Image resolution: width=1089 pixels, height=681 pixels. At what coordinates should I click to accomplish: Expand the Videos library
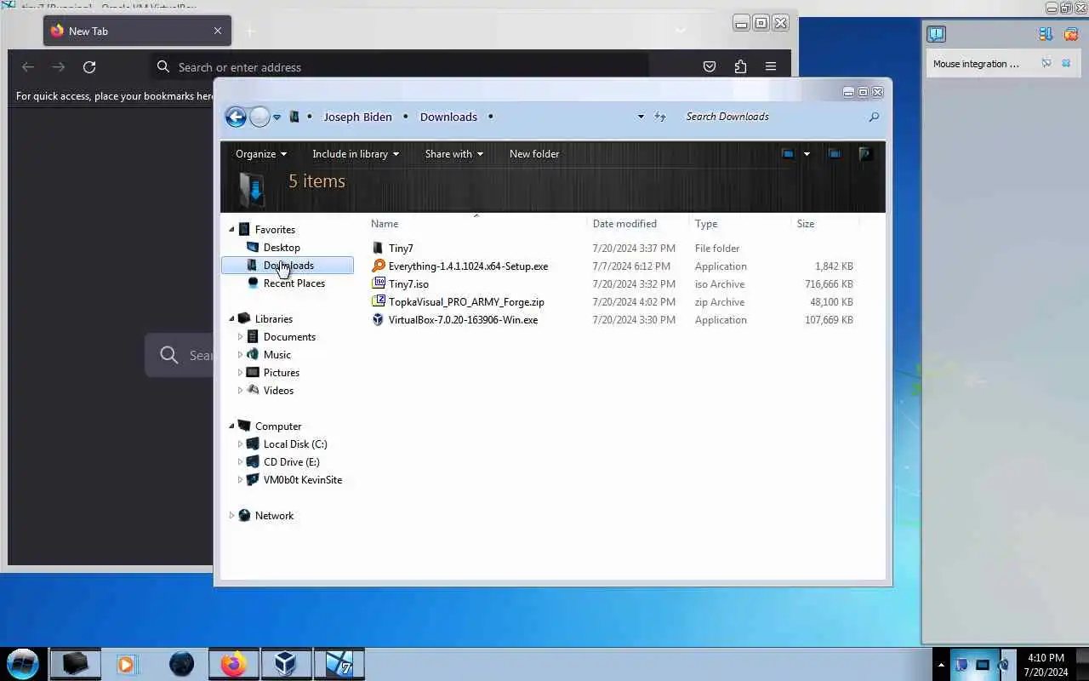[240, 391]
